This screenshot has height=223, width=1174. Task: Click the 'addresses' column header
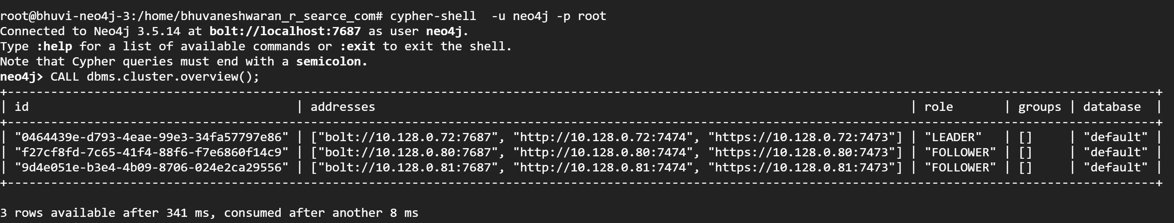[343, 107]
